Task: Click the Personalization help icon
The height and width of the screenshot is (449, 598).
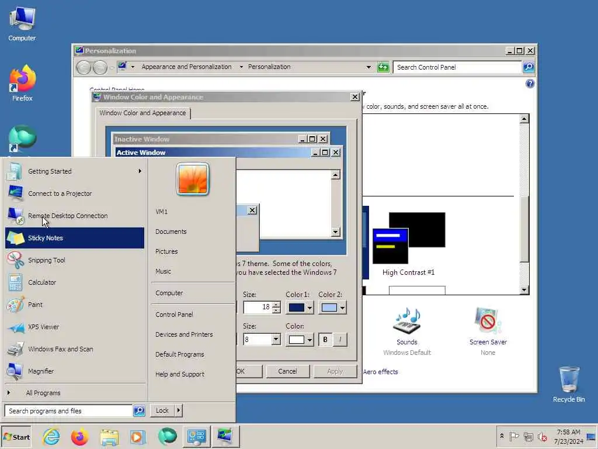Action: coord(530,84)
